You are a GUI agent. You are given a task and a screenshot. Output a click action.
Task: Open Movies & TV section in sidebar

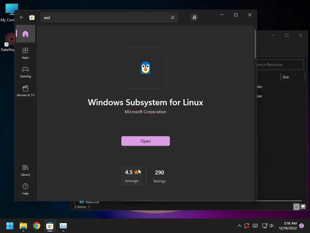click(x=25, y=91)
